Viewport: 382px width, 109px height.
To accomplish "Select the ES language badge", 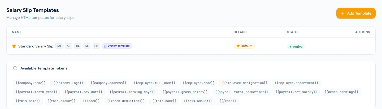I will [x=87, y=46].
